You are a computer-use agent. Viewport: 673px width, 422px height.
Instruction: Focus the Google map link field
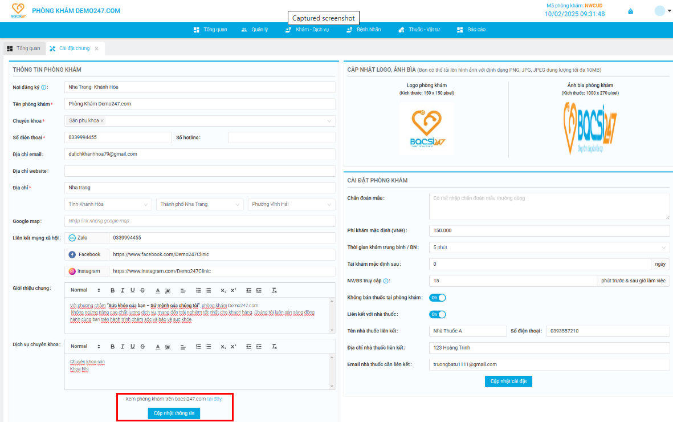(x=199, y=221)
